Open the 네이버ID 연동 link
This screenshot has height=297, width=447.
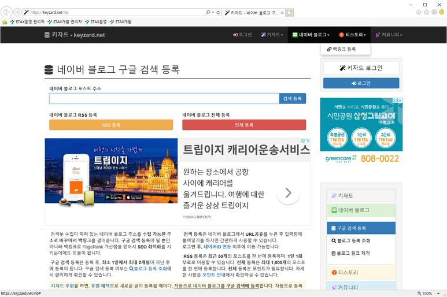pyautogui.click(x=217, y=247)
